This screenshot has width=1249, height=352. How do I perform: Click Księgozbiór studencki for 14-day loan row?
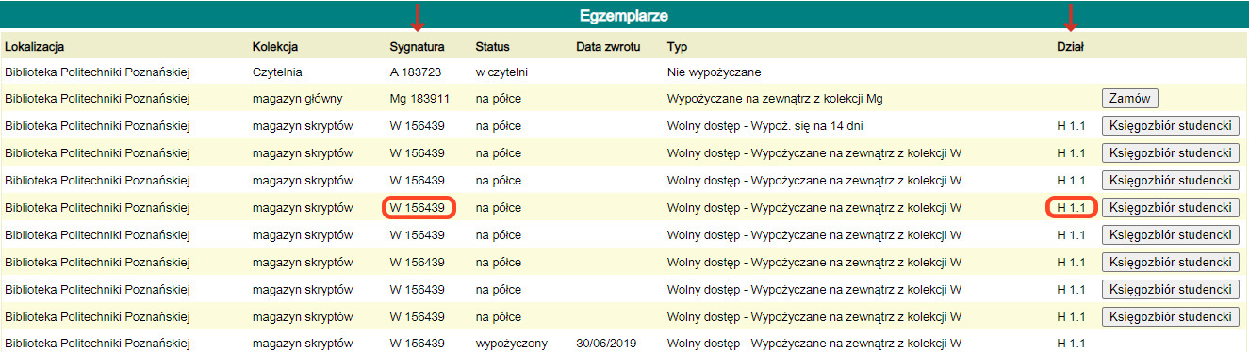(x=1170, y=125)
